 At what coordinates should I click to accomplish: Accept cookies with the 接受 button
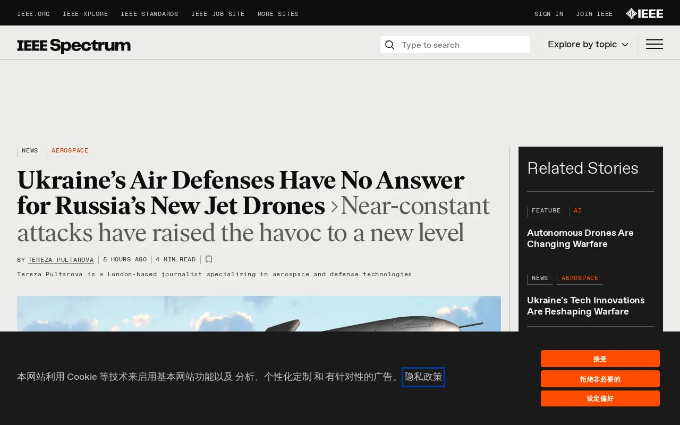click(600, 359)
